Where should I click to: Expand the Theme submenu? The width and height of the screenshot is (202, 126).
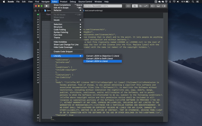(67, 38)
